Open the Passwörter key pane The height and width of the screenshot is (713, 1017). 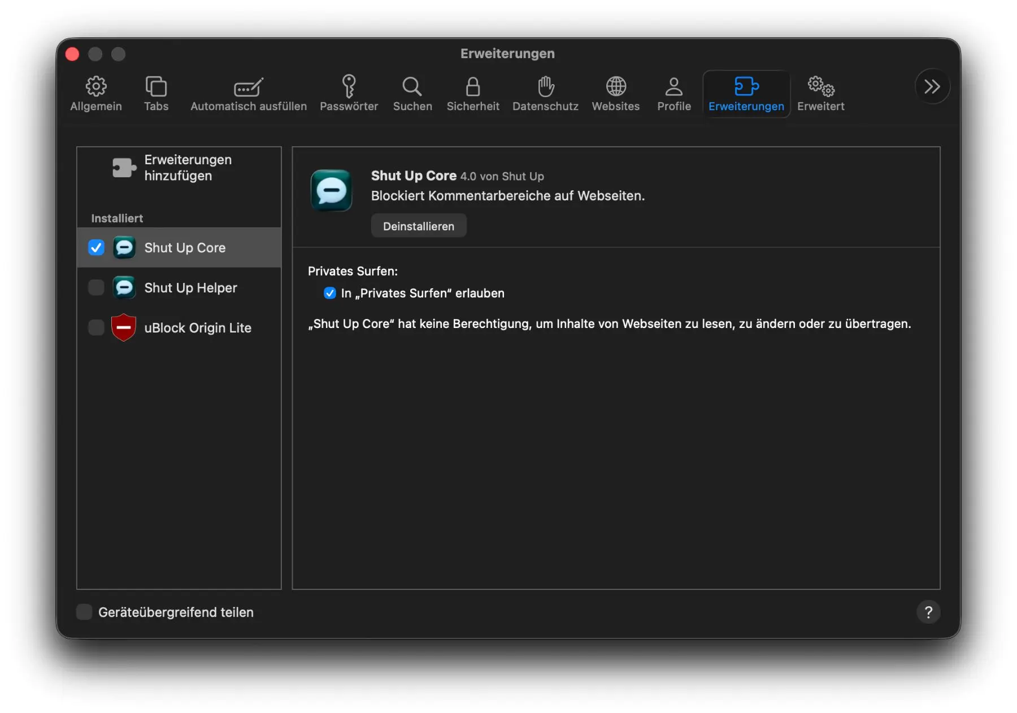tap(349, 94)
